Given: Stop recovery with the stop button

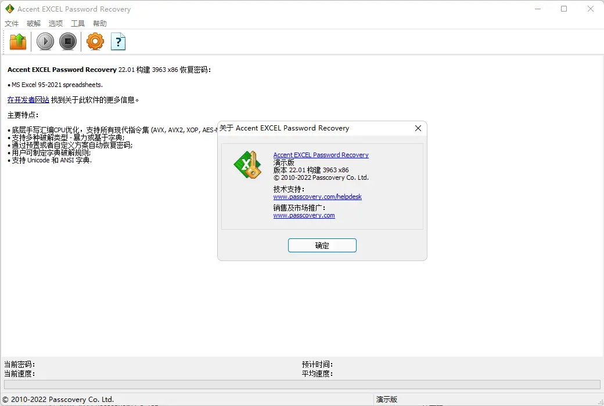Looking at the screenshot, I should (x=68, y=42).
